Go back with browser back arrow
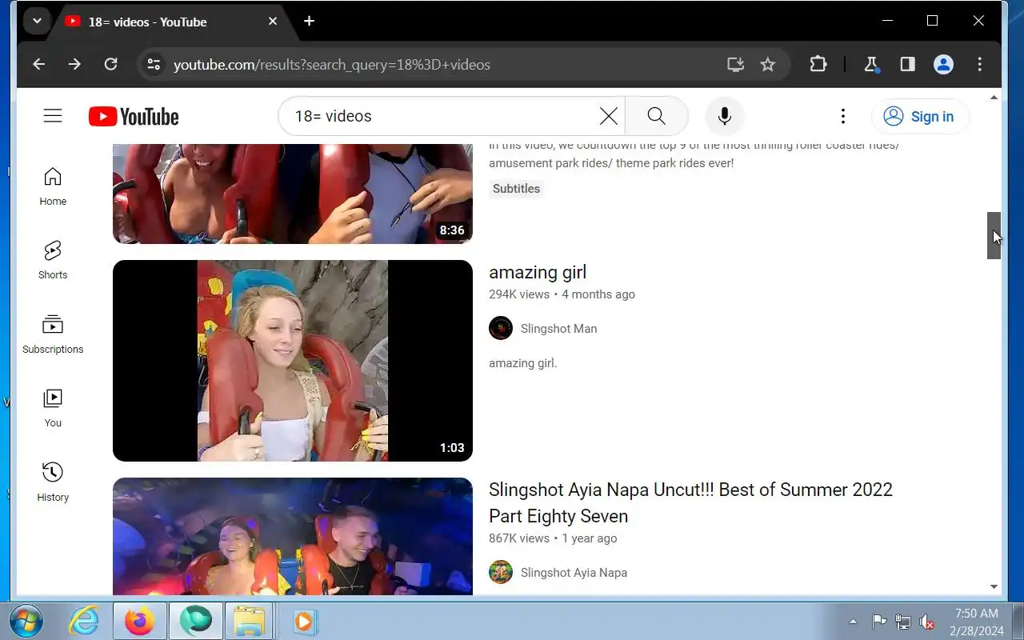1024x640 pixels. pyautogui.click(x=38, y=64)
